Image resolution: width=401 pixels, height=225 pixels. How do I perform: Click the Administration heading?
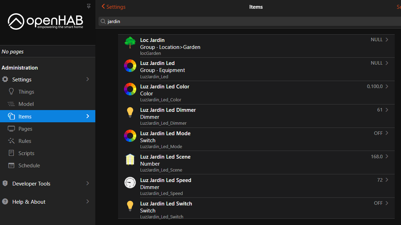(x=20, y=67)
